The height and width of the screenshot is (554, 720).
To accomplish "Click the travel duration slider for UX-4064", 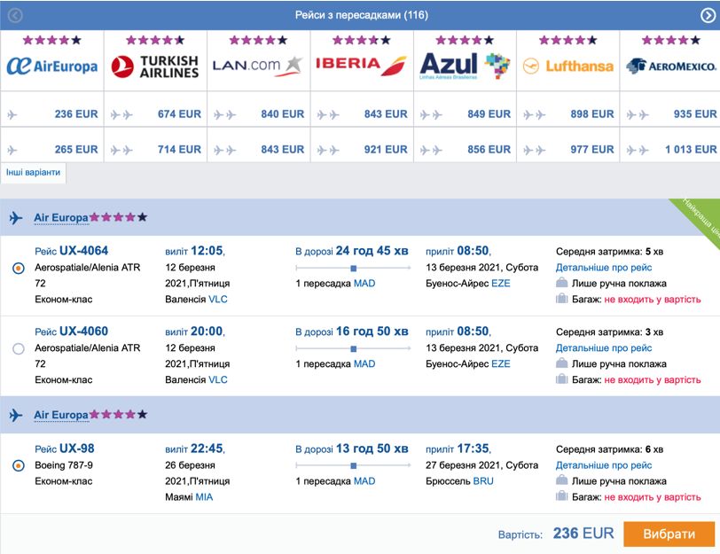I will (353, 268).
